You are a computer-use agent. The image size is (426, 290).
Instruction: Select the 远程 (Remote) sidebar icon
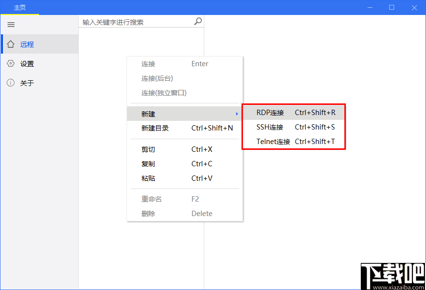(x=11, y=43)
